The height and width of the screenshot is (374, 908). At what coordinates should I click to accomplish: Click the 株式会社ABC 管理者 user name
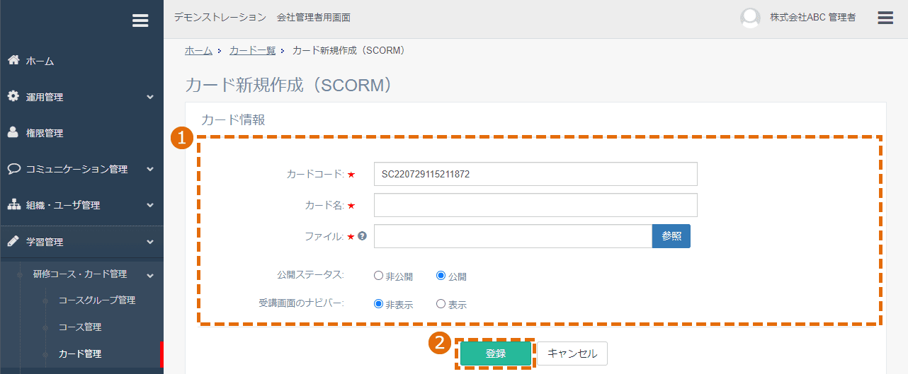813,18
